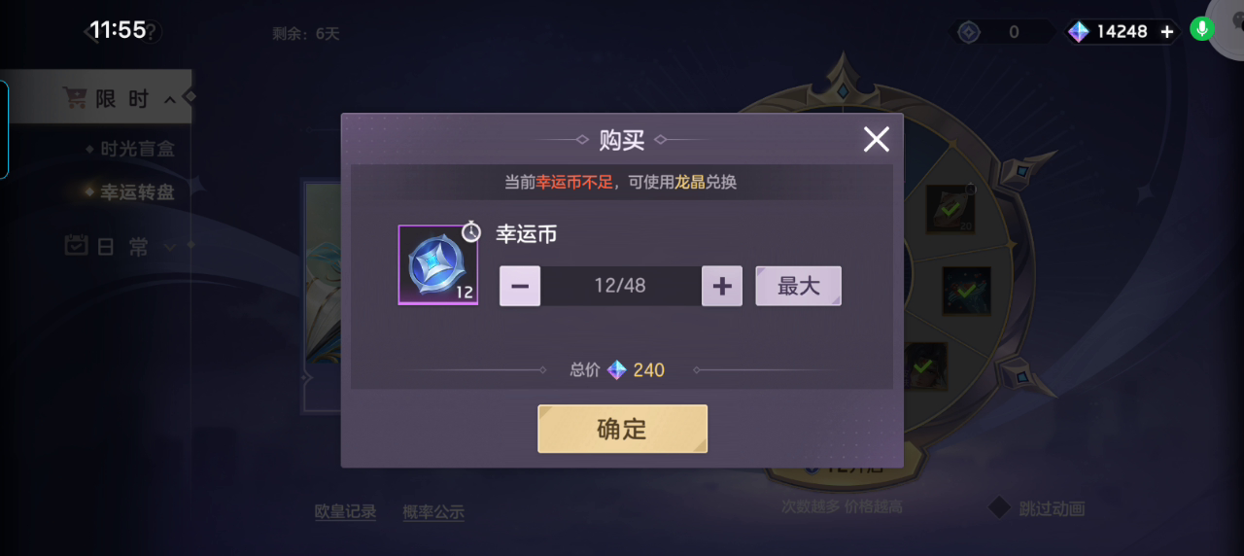Click the 幸运币 item icon
The height and width of the screenshot is (556, 1244).
click(x=437, y=264)
